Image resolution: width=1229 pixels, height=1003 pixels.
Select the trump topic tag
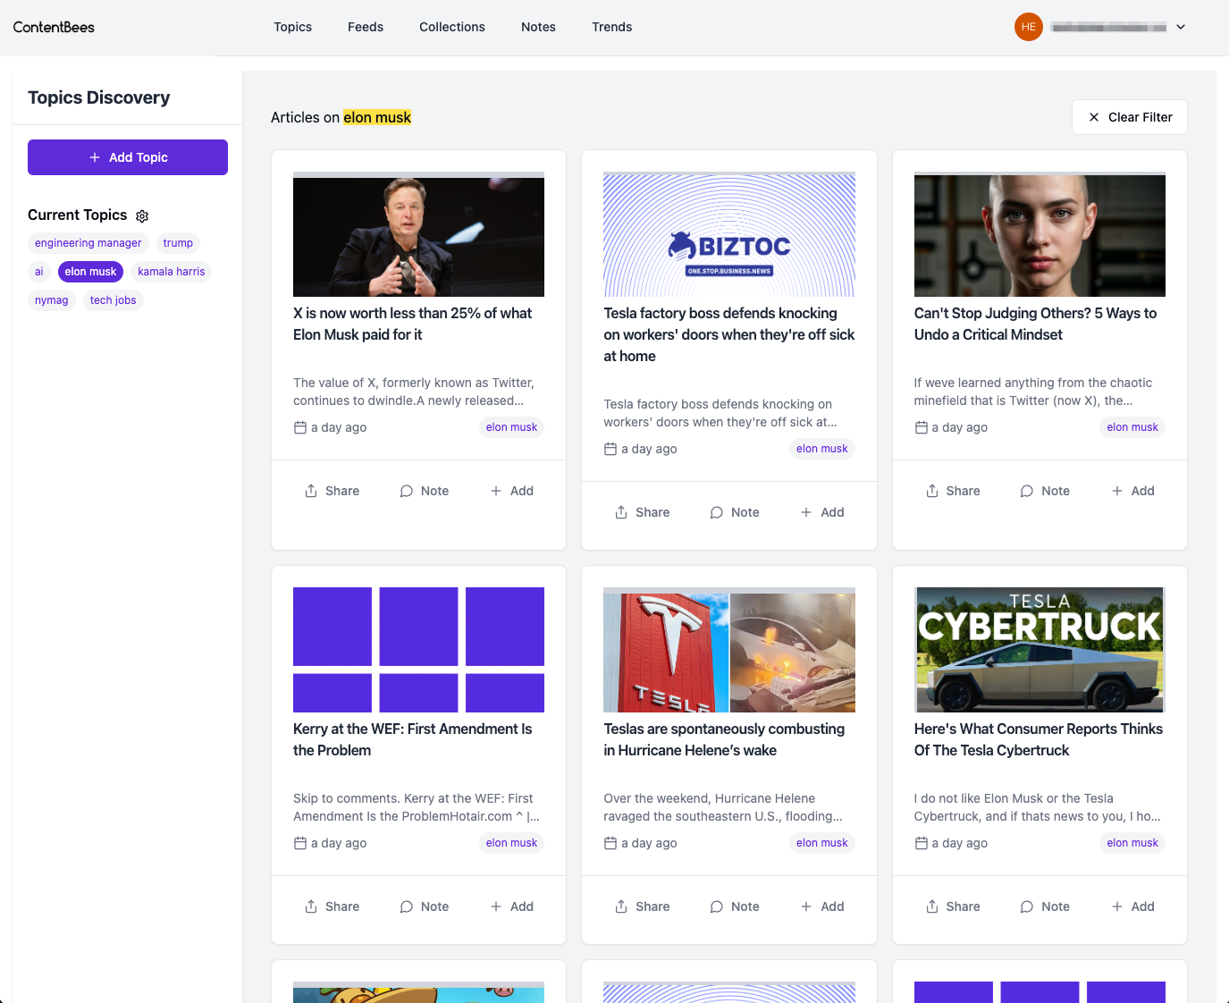(x=177, y=242)
